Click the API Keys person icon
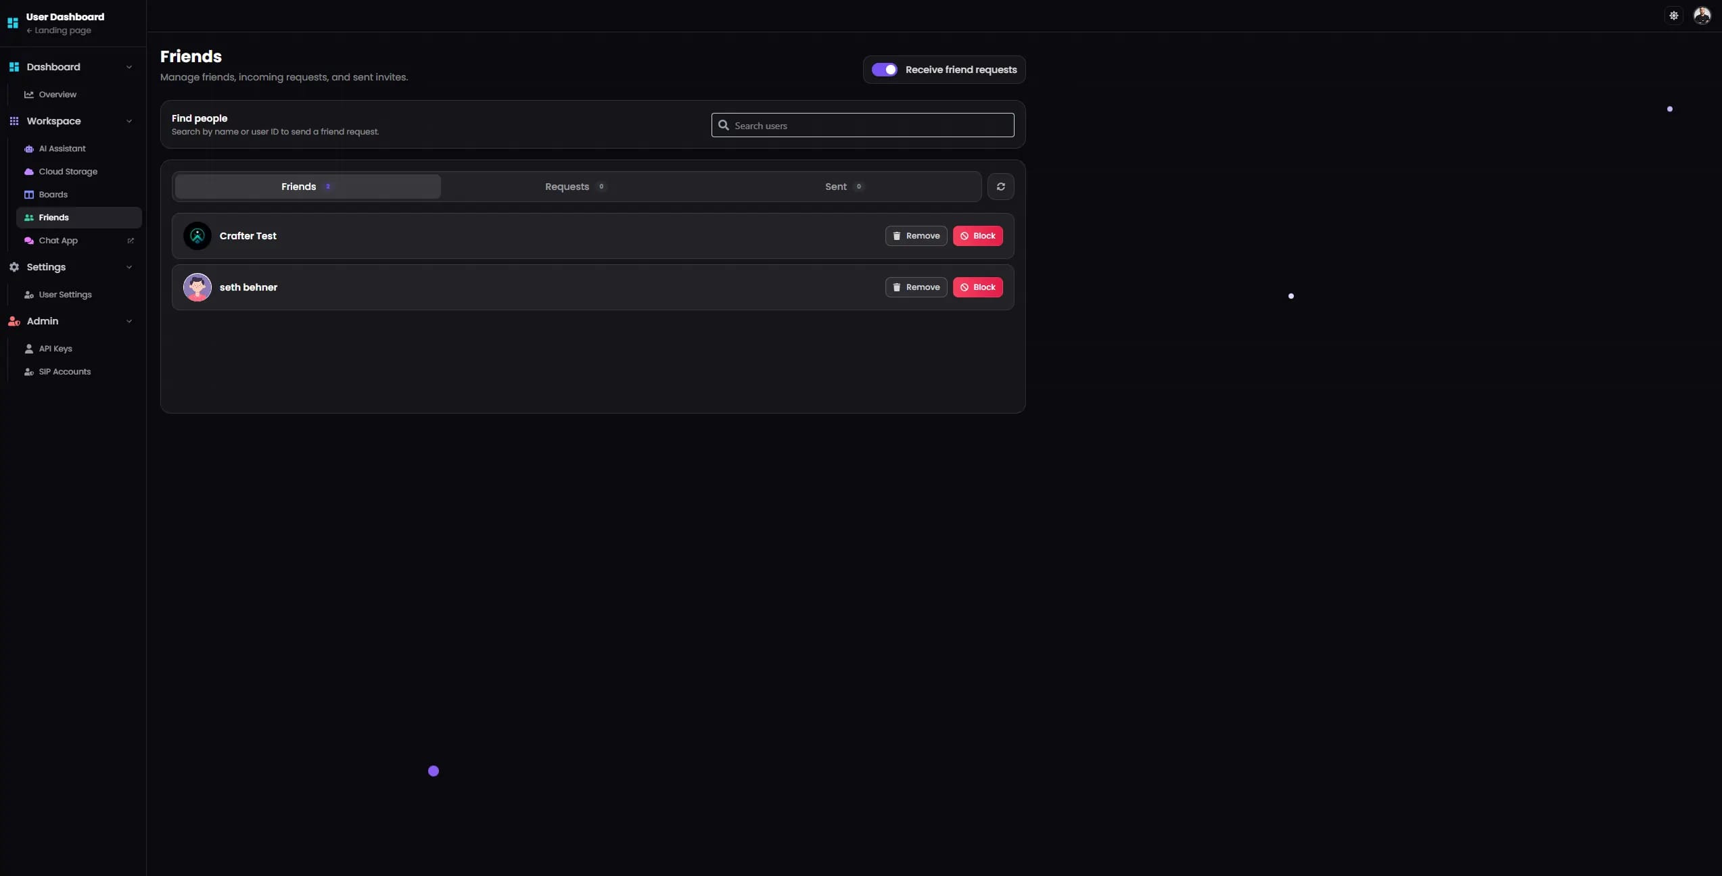Image resolution: width=1722 pixels, height=876 pixels. (29, 349)
